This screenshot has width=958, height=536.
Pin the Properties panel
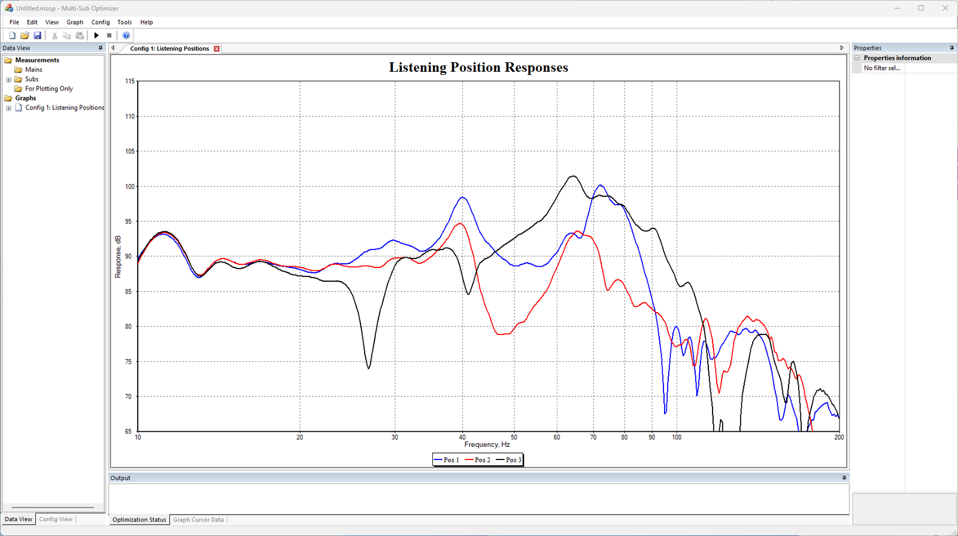(952, 48)
